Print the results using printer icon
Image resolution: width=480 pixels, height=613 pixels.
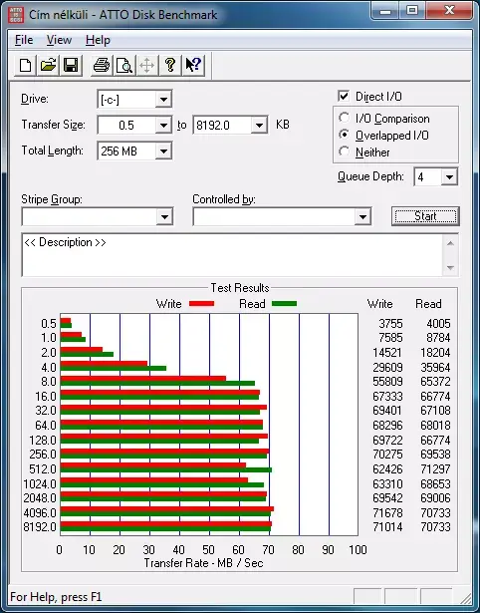(102, 65)
